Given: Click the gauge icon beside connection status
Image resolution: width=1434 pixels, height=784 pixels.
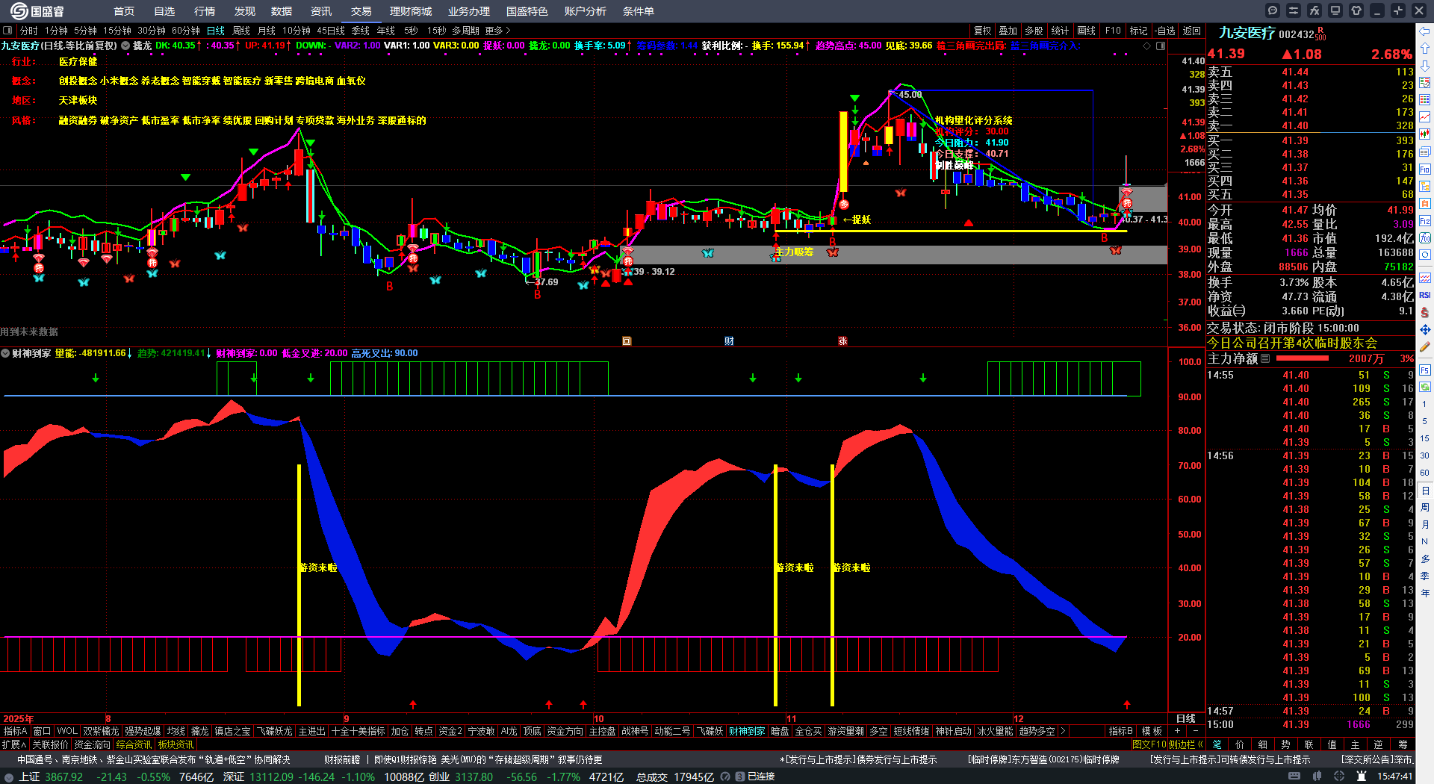Looking at the screenshot, I should coord(727,777).
